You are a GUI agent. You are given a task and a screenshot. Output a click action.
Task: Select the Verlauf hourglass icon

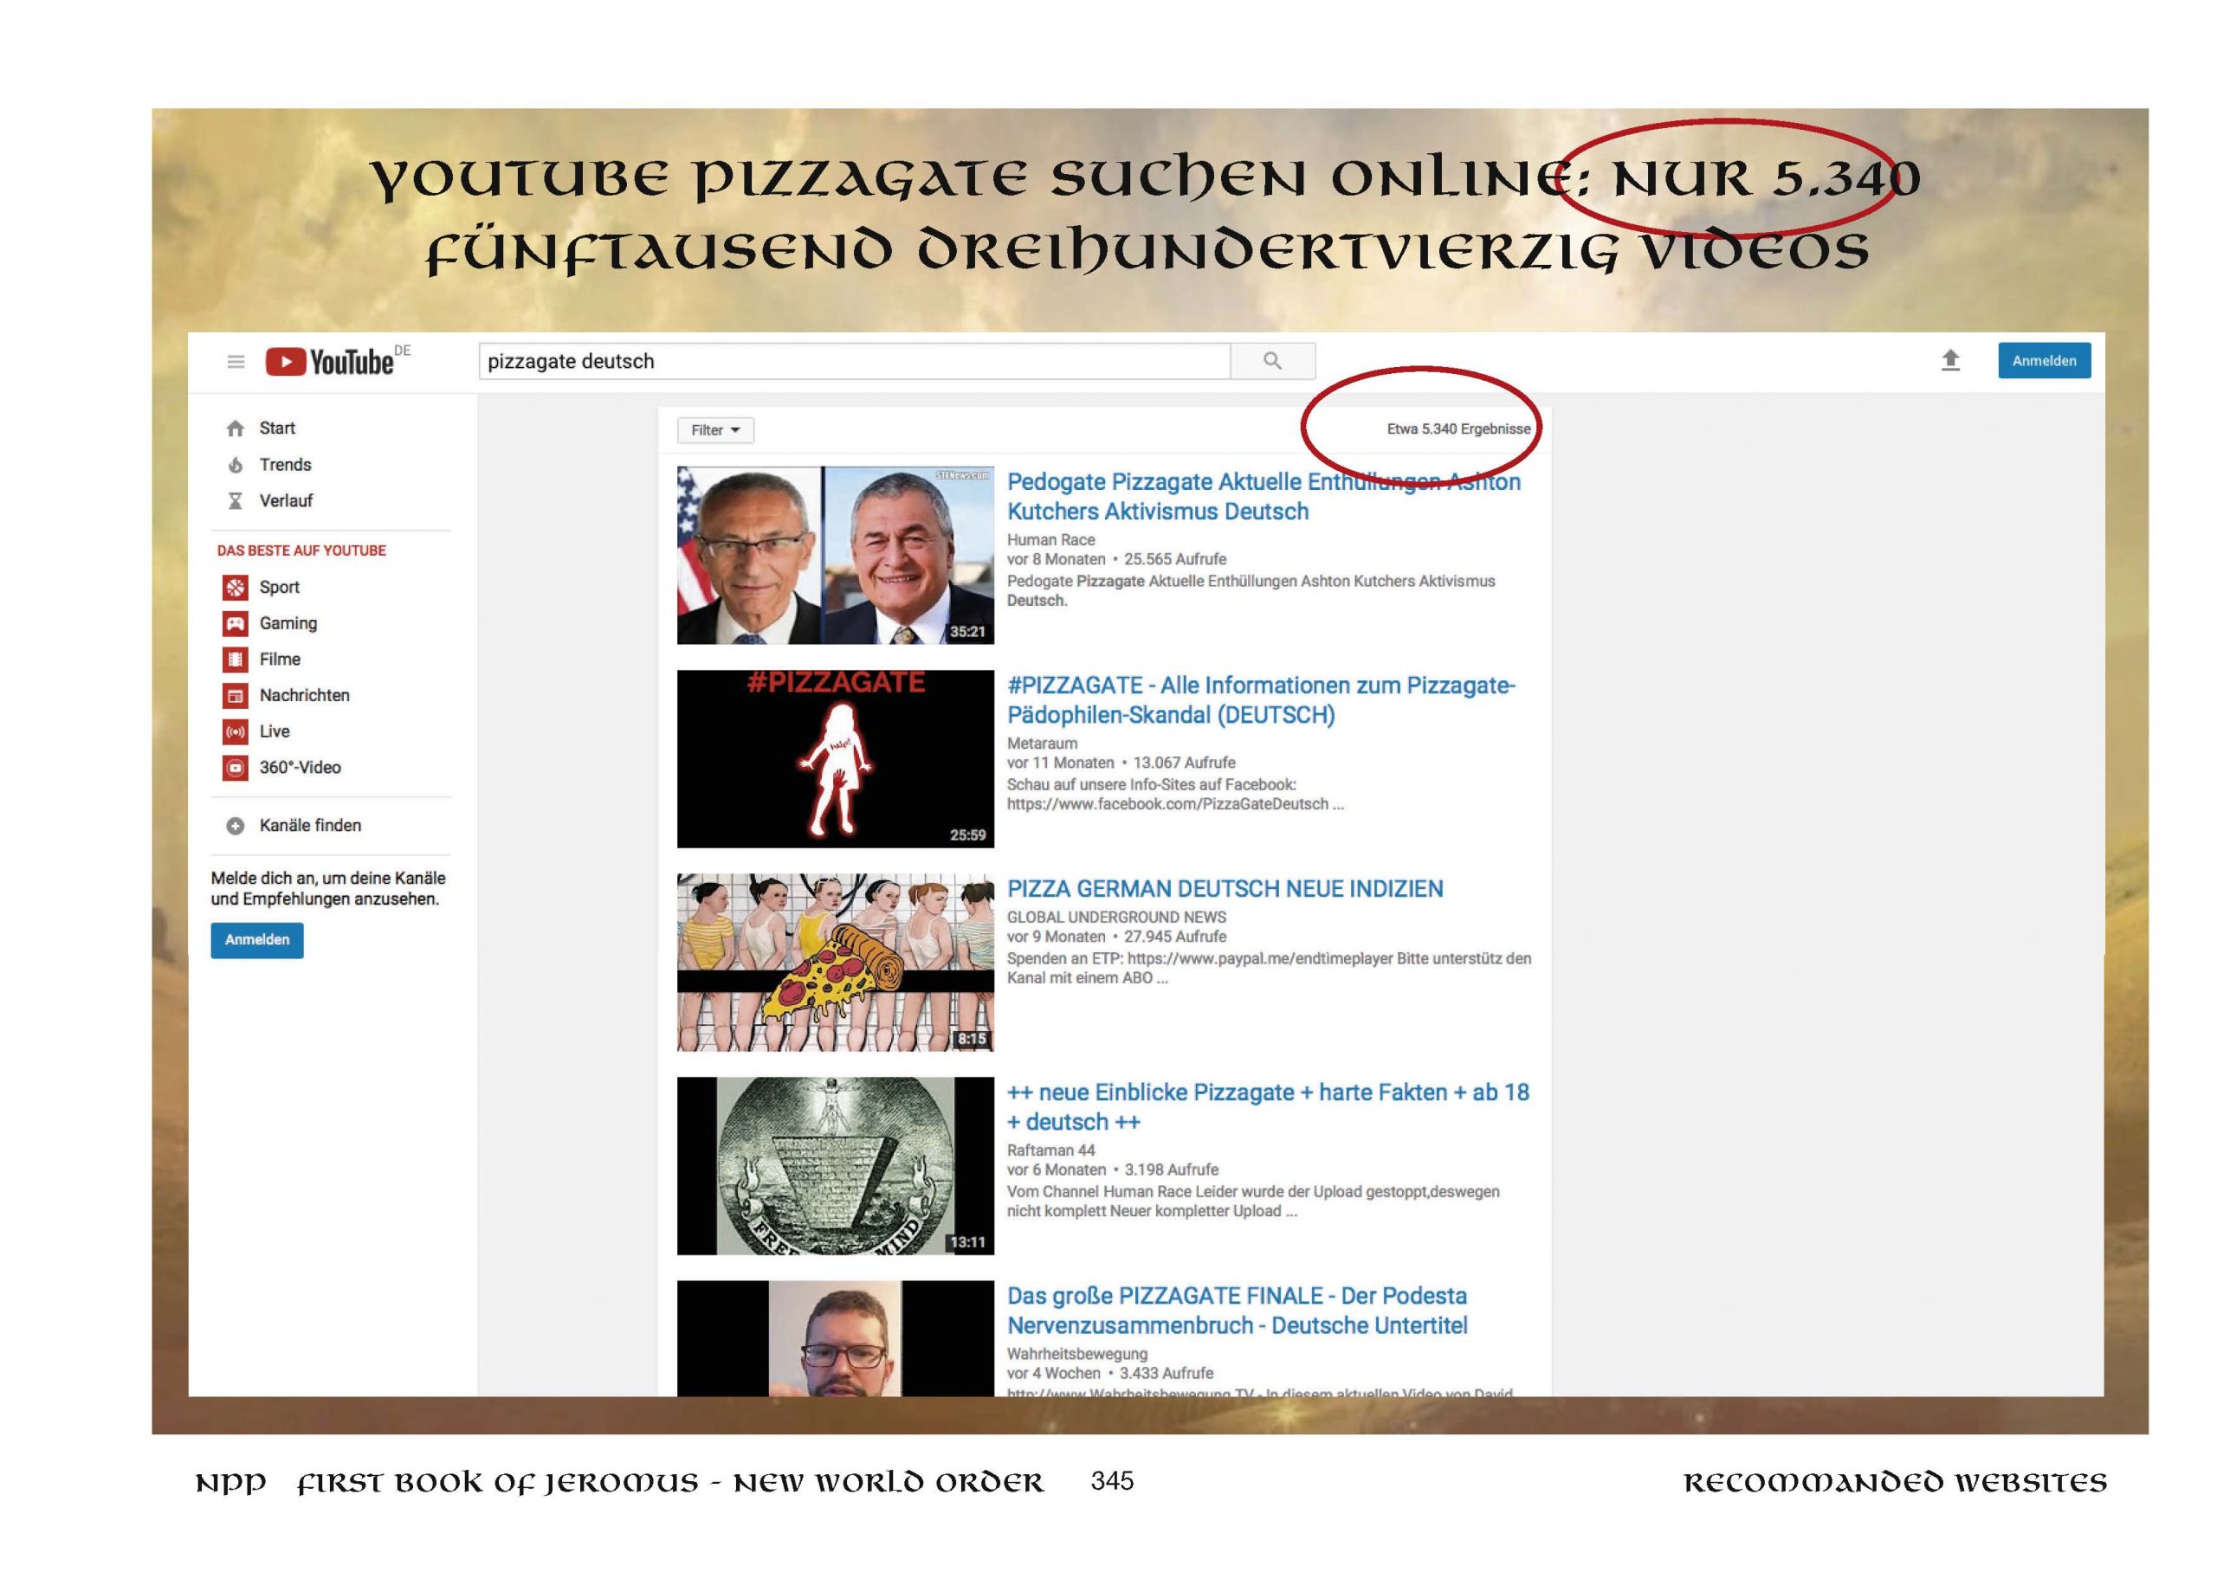tap(236, 501)
